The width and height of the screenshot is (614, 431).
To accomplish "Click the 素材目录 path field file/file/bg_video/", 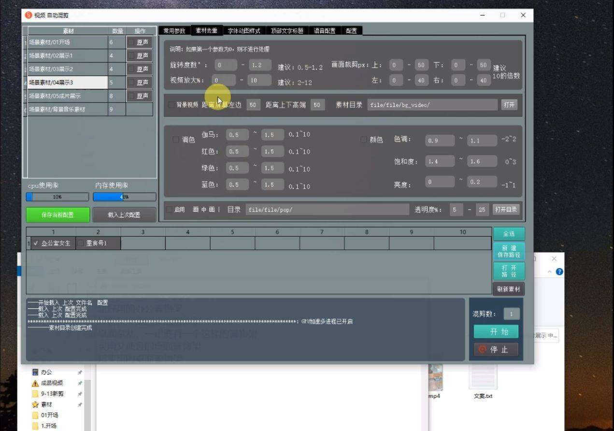I will [x=432, y=105].
